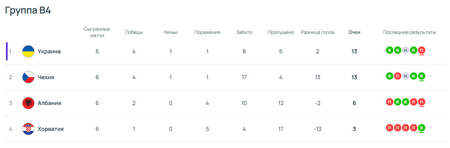Expand Ukraine's recent results chevron

pos(430,50)
